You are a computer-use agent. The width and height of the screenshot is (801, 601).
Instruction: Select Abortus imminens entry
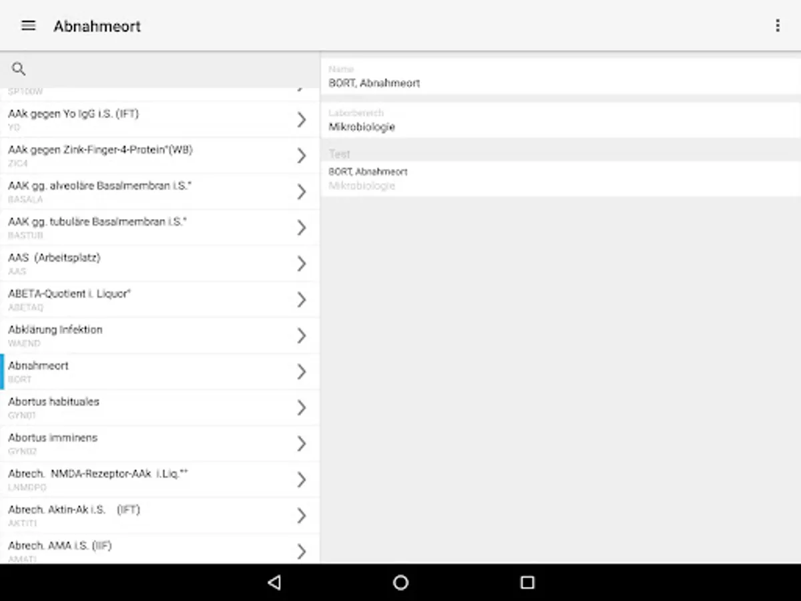160,444
